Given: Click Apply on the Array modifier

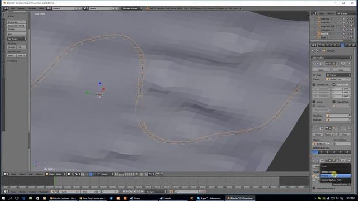Looking at the screenshot, I should [x=321, y=70].
